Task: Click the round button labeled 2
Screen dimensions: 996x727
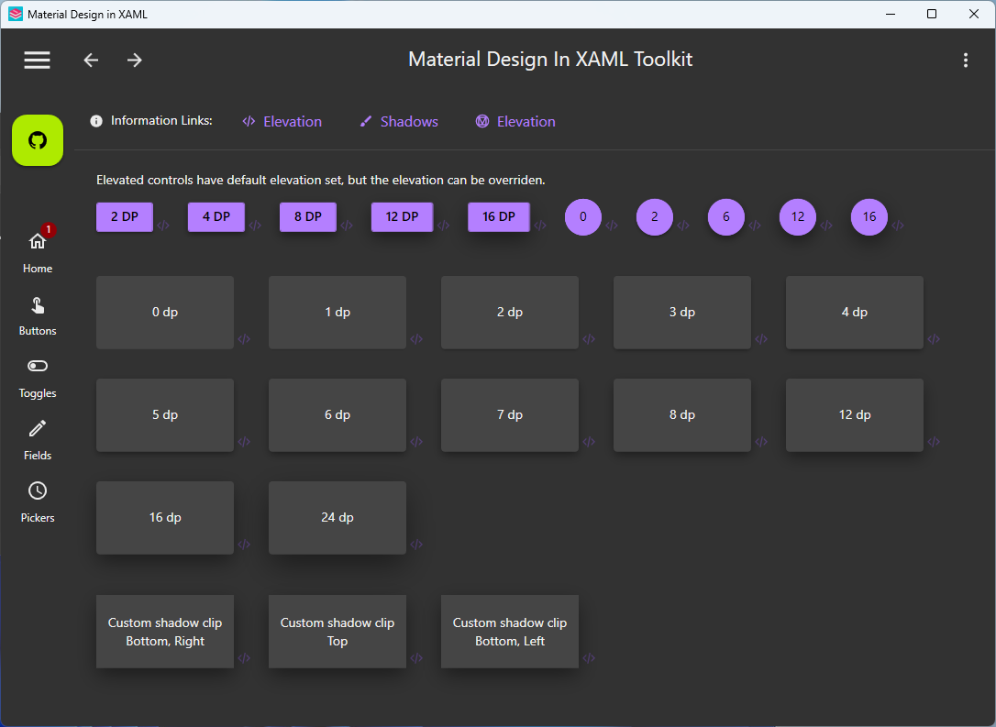Action: coord(655,217)
